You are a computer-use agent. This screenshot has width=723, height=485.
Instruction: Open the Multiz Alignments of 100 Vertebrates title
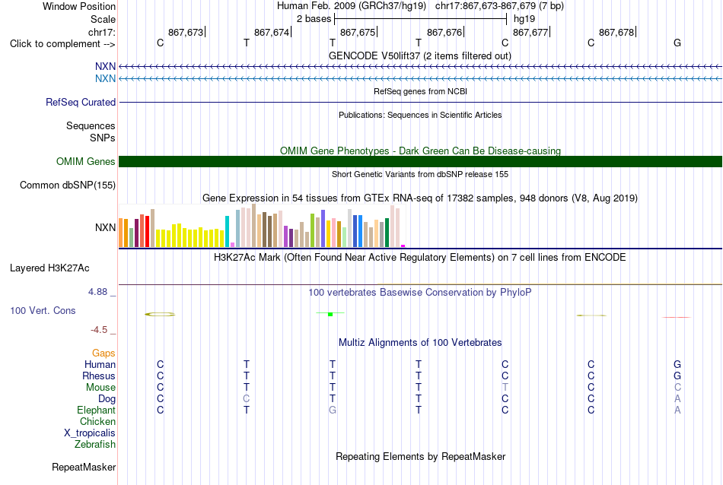(420, 342)
